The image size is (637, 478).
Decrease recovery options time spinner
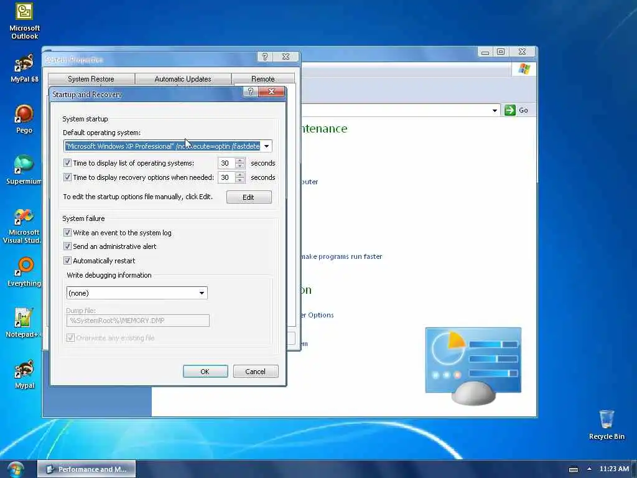tap(240, 180)
